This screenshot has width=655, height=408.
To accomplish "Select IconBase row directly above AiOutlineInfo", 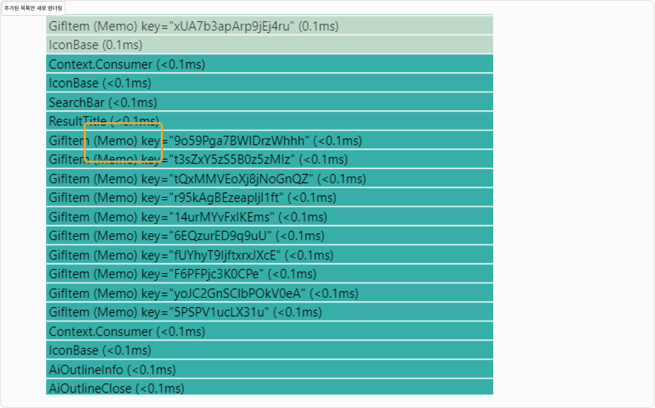I will coord(270,350).
